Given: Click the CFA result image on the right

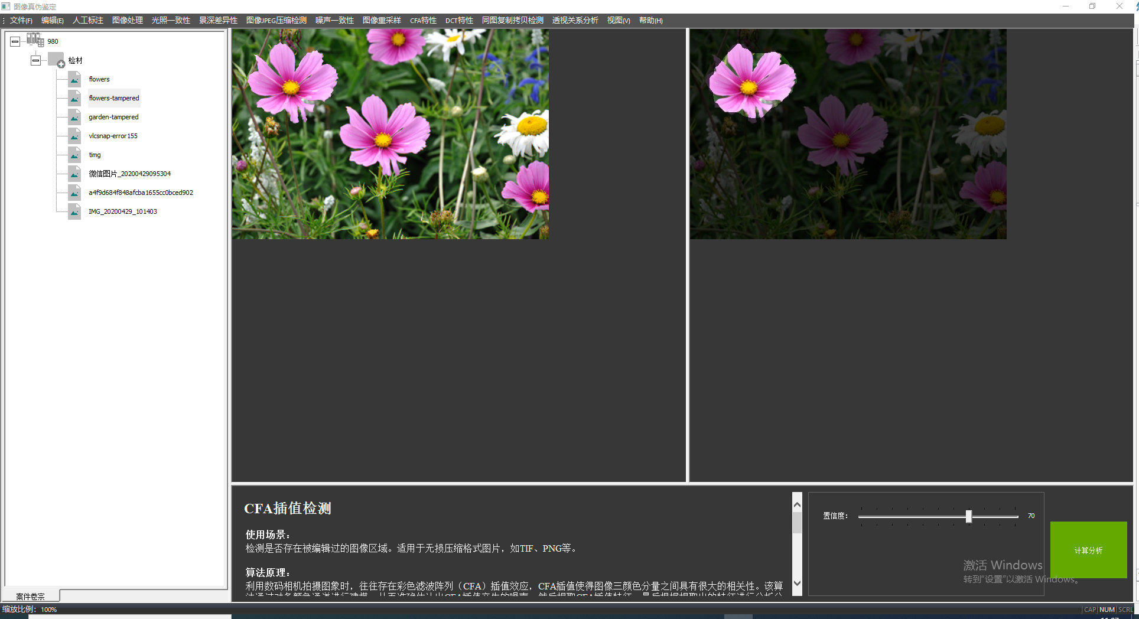Looking at the screenshot, I should tap(848, 134).
